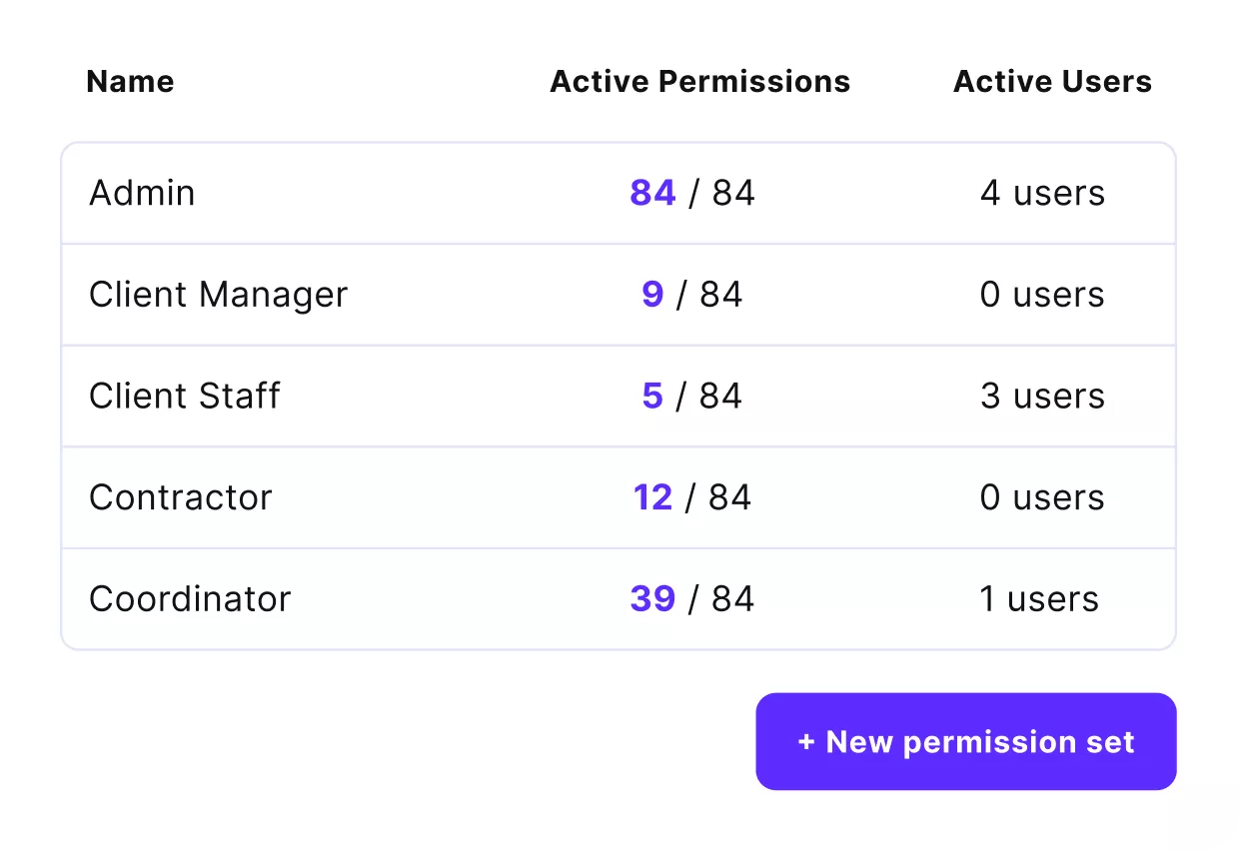Sort by the Active Users column header
The image size is (1239, 851).
click(1052, 82)
